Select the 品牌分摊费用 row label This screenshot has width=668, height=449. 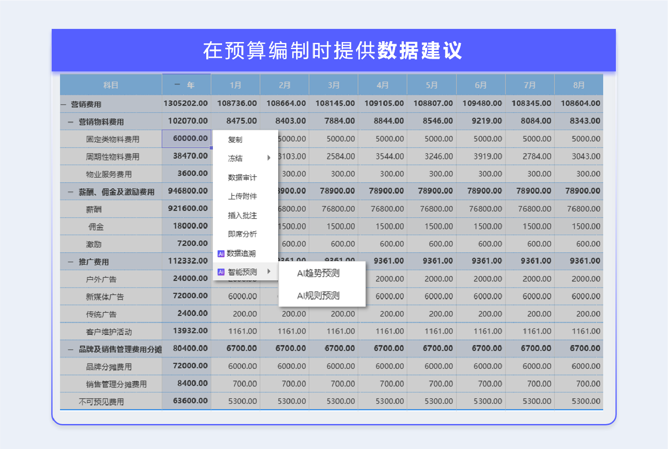(x=109, y=367)
